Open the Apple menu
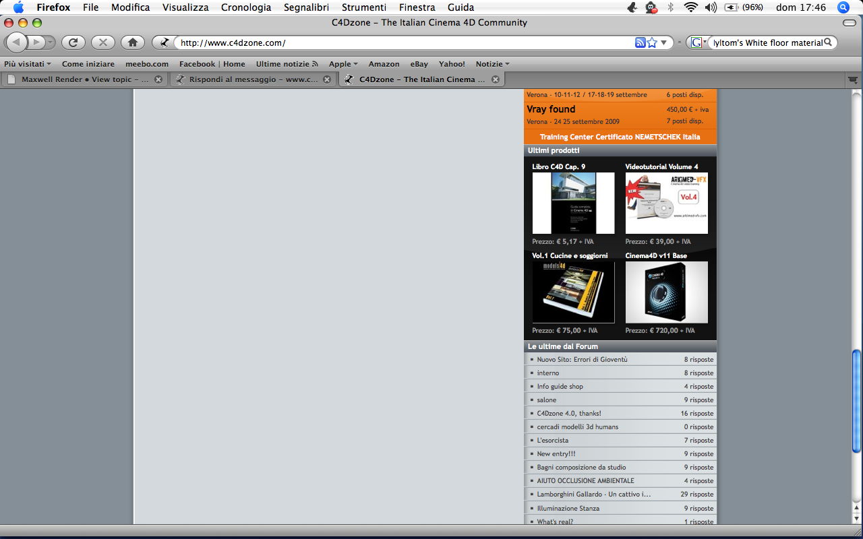The width and height of the screenshot is (863, 539). click(x=18, y=7)
